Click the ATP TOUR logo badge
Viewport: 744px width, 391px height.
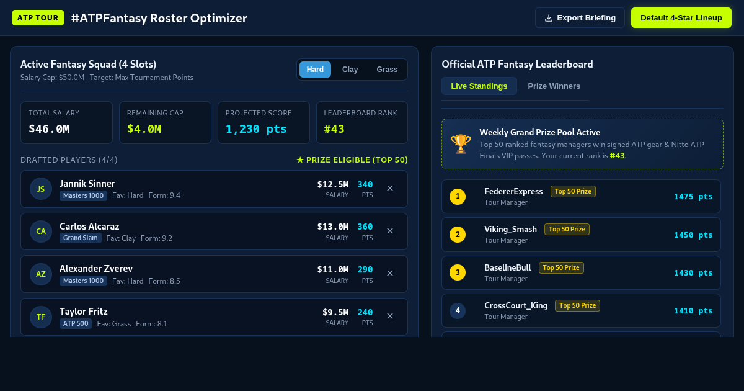point(38,17)
